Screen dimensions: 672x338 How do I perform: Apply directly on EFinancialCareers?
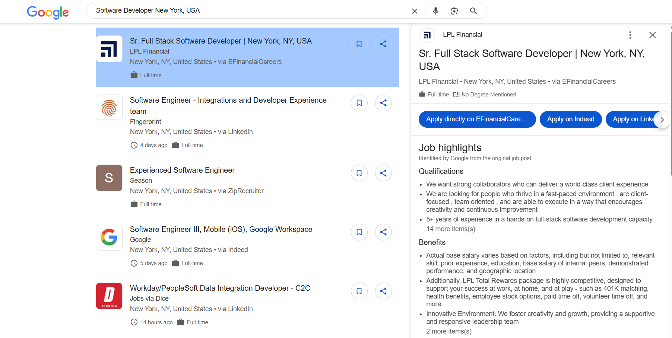(477, 119)
